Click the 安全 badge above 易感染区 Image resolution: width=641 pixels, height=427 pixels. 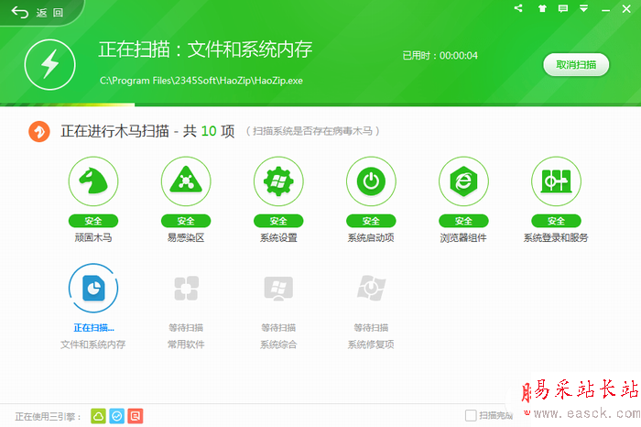186,221
